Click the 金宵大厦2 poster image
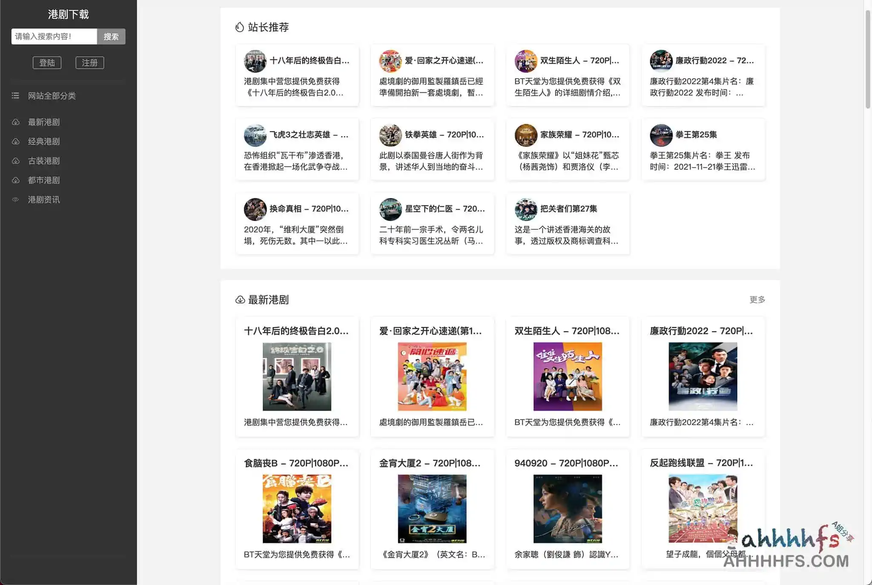This screenshot has height=585, width=872. click(x=433, y=508)
